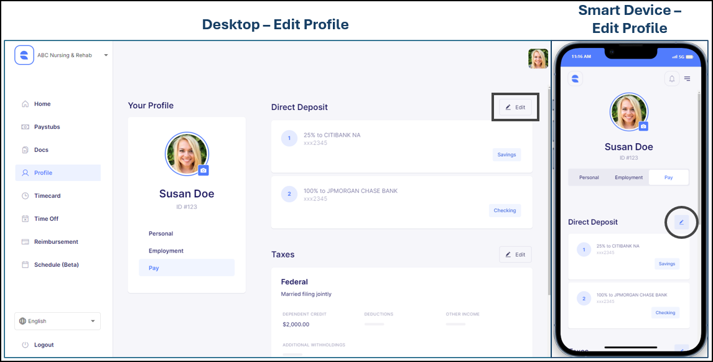Click Logout at the sidebar bottom
Screen dimensions: 713x362
44,345
